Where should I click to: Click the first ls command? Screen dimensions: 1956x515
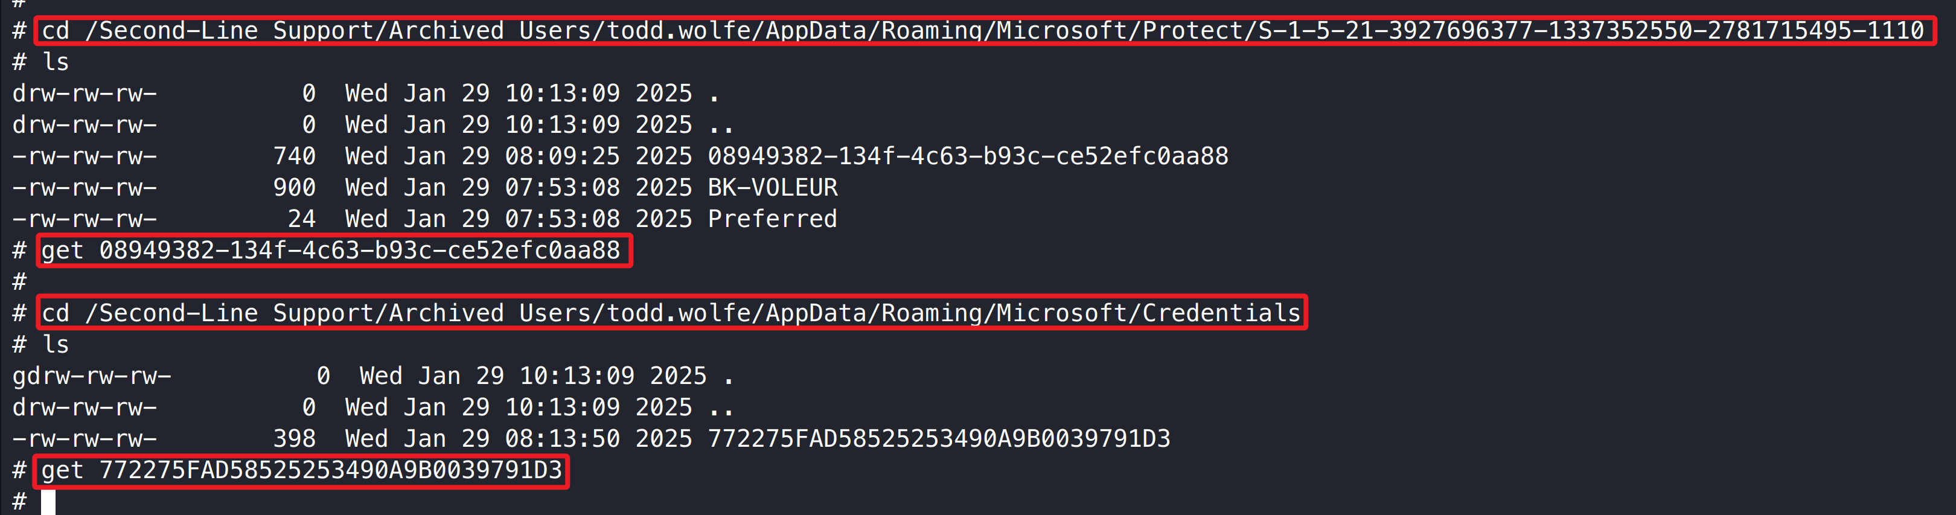pos(56,62)
